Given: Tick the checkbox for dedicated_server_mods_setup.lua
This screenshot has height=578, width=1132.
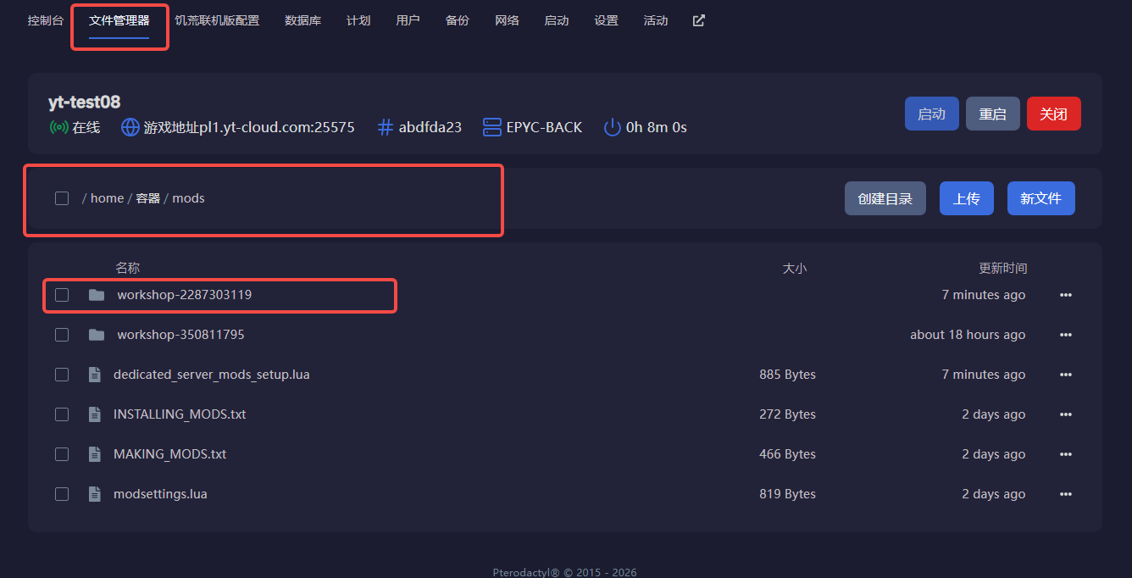Looking at the screenshot, I should pos(62,375).
